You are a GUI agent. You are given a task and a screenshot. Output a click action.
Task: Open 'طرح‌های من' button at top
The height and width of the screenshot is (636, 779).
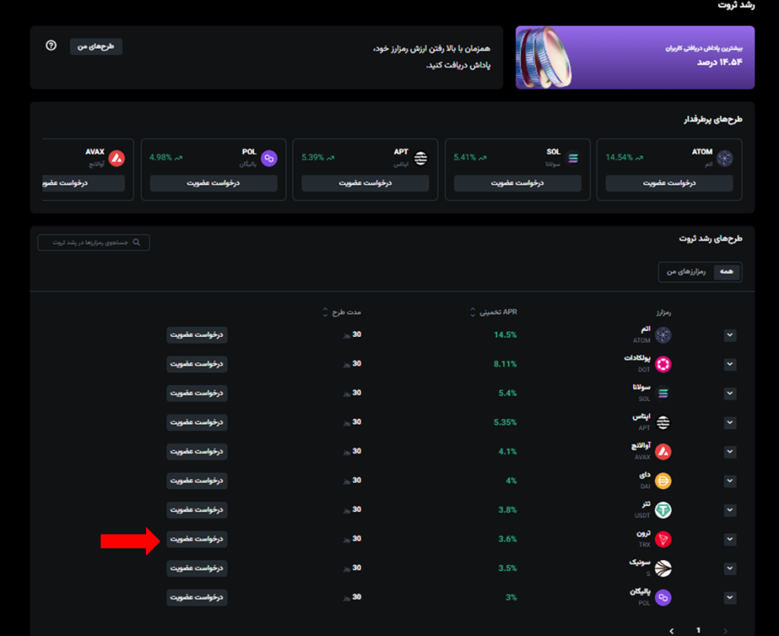coord(96,46)
